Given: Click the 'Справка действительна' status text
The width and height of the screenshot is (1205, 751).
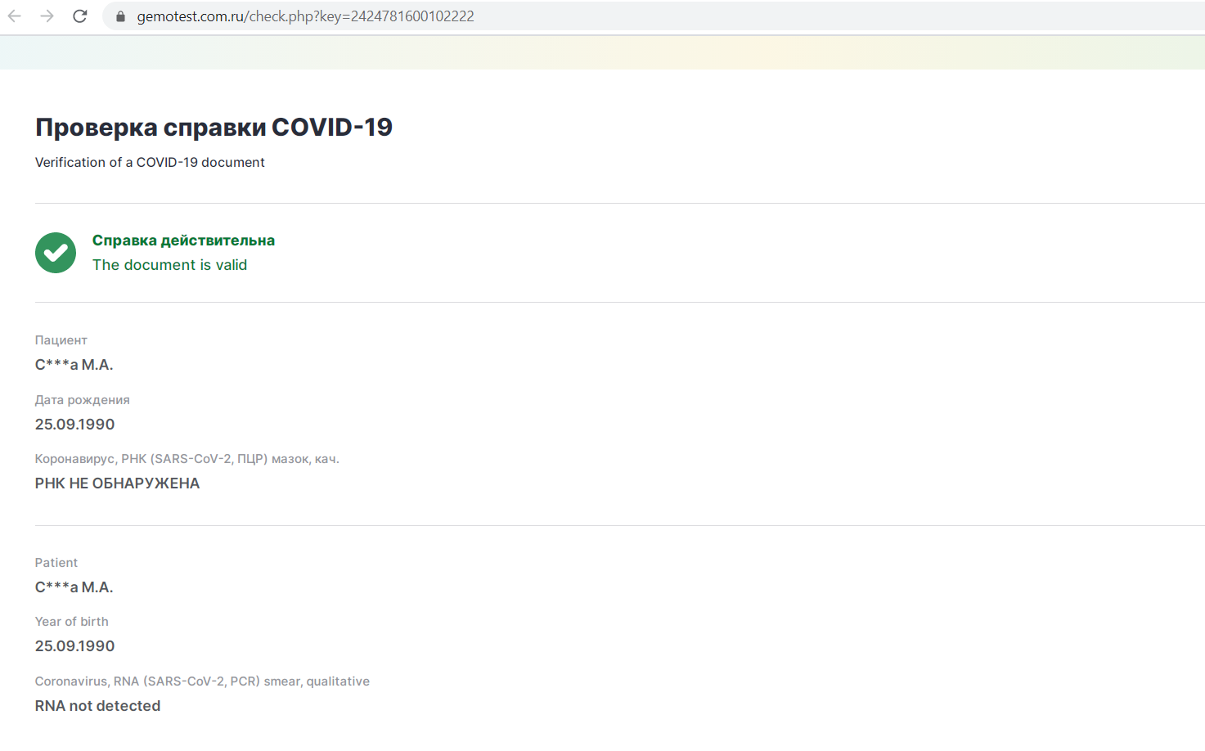Looking at the screenshot, I should (x=183, y=241).
